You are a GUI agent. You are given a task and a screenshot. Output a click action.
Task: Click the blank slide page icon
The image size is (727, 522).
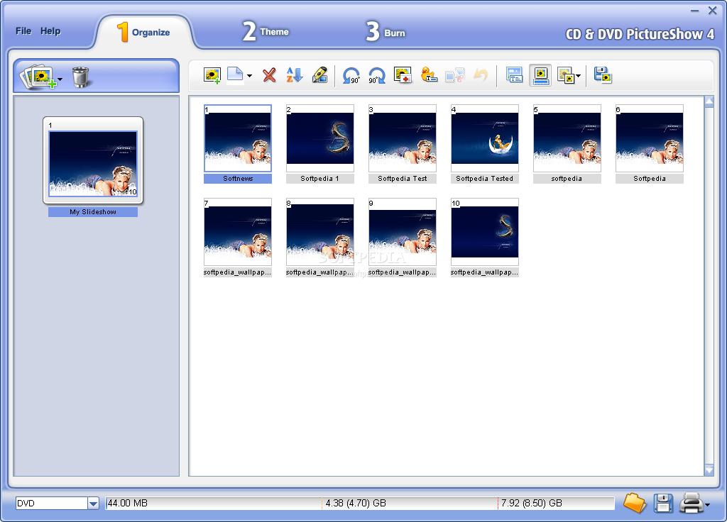(235, 75)
